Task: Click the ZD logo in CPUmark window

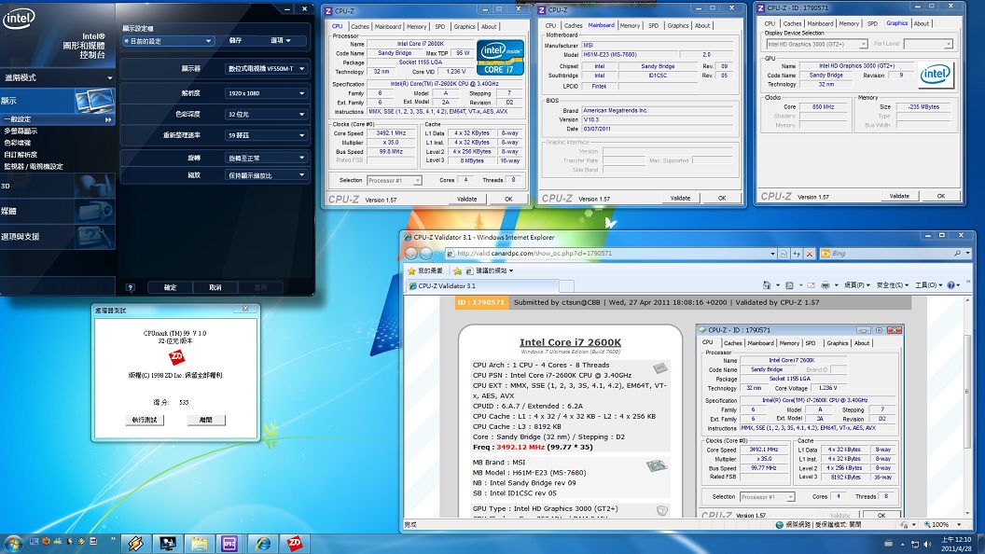Action: click(176, 357)
